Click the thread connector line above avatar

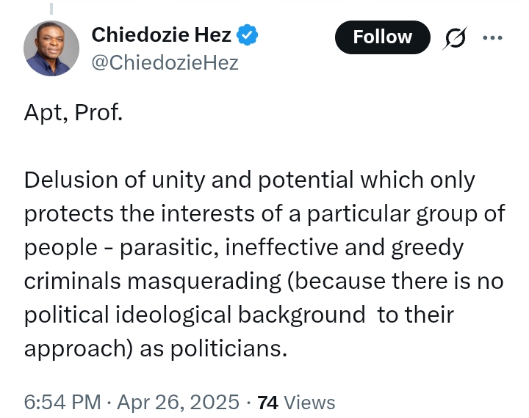51,8
